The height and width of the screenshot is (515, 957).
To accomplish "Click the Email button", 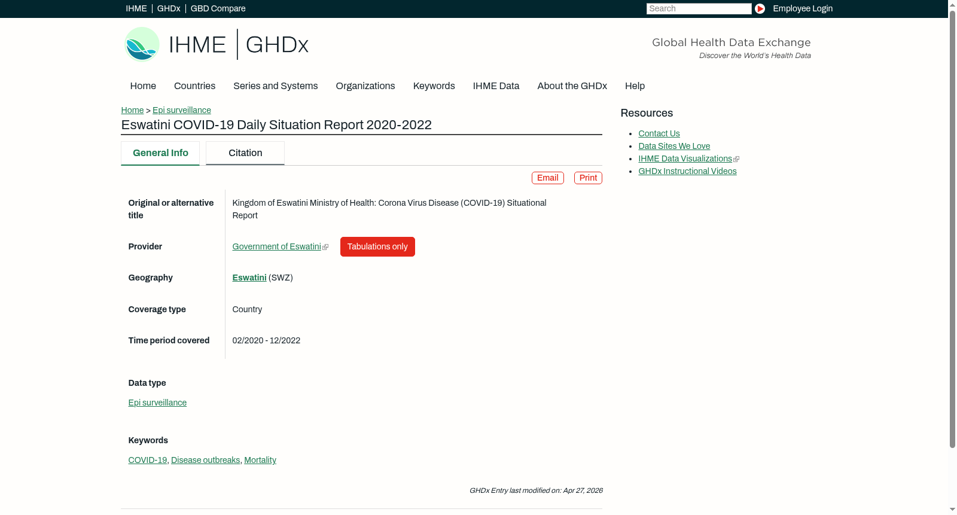I will 548,178.
